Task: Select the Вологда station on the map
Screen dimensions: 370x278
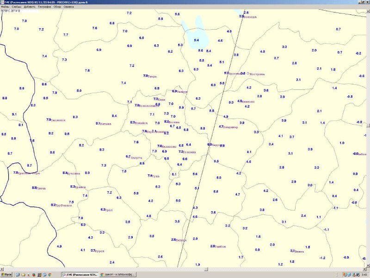Action: (242, 16)
